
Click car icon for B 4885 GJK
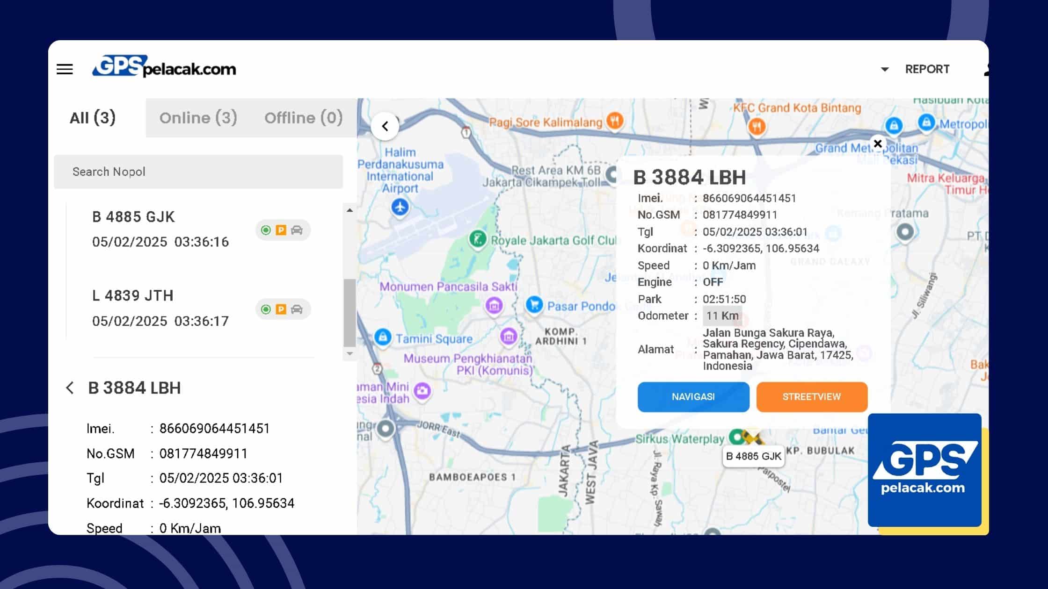pos(297,230)
